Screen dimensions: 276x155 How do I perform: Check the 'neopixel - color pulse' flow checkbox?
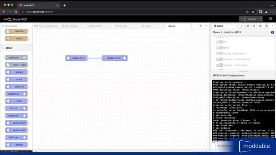tap(217, 65)
